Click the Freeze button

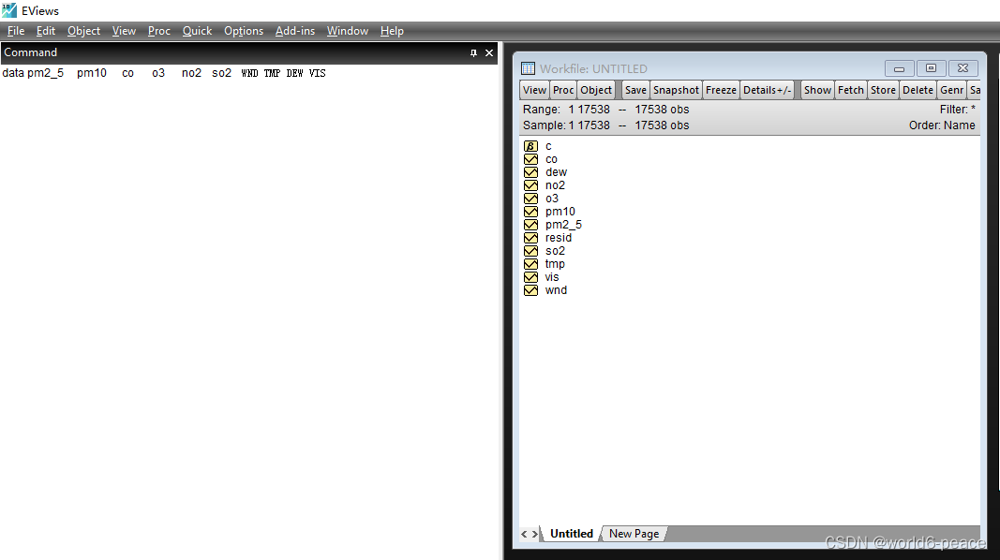pyautogui.click(x=722, y=90)
